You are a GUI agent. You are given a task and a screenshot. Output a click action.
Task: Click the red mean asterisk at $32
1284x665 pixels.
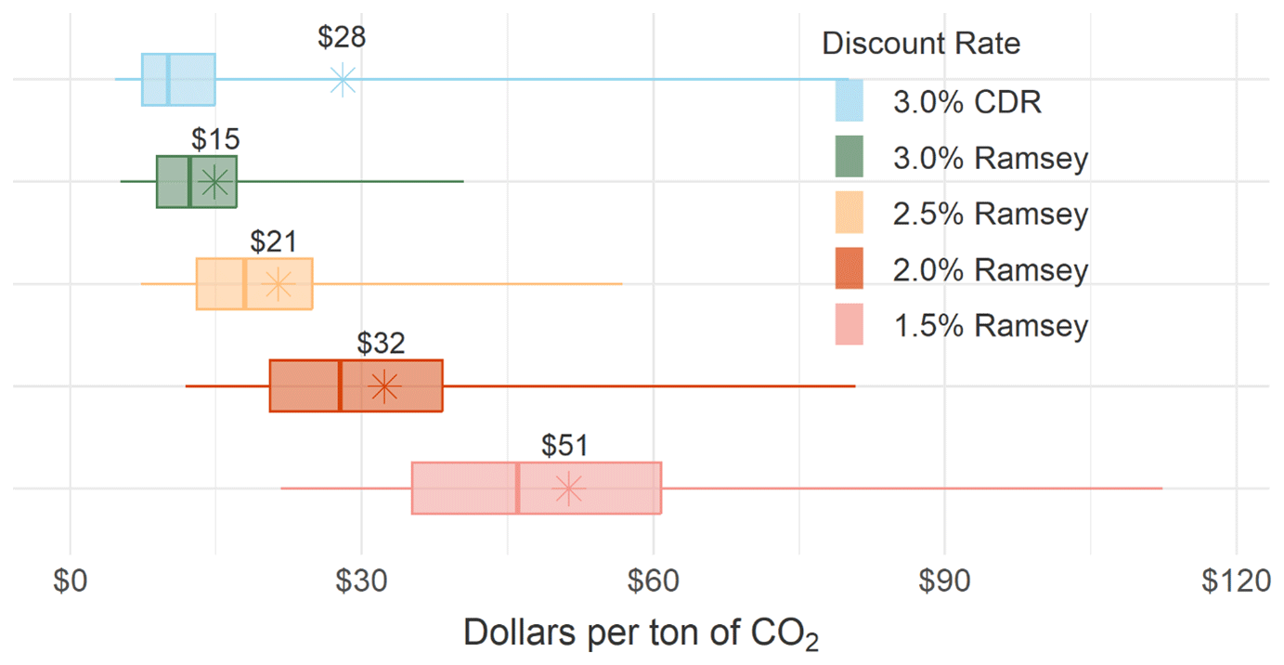point(384,386)
